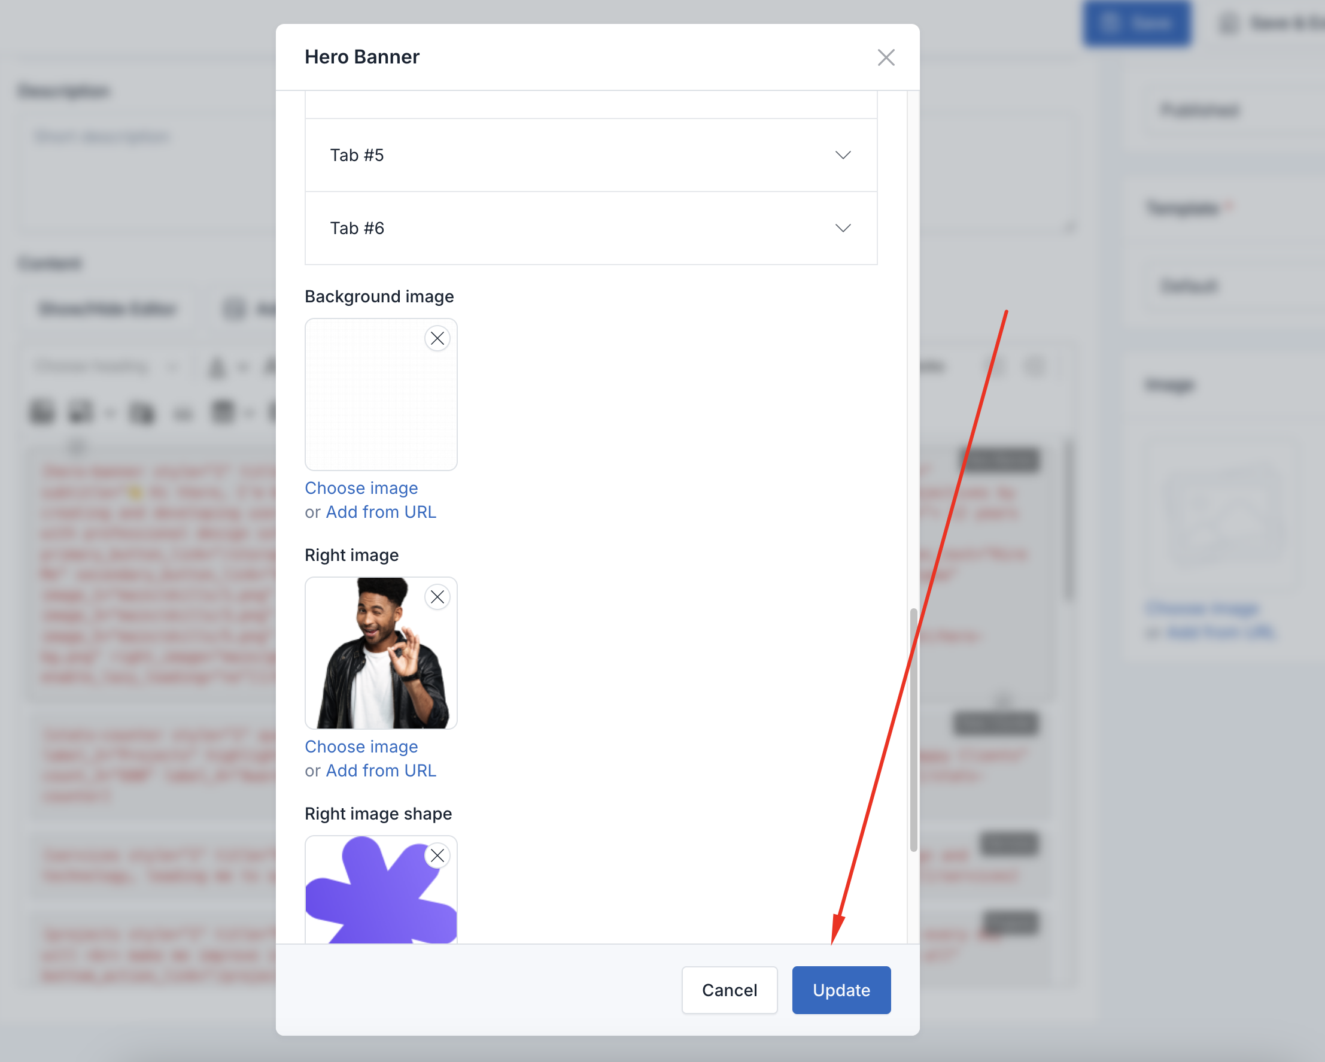Image resolution: width=1325 pixels, height=1062 pixels.
Task: Open Tab #5 chevron arrow
Action: [x=843, y=155]
